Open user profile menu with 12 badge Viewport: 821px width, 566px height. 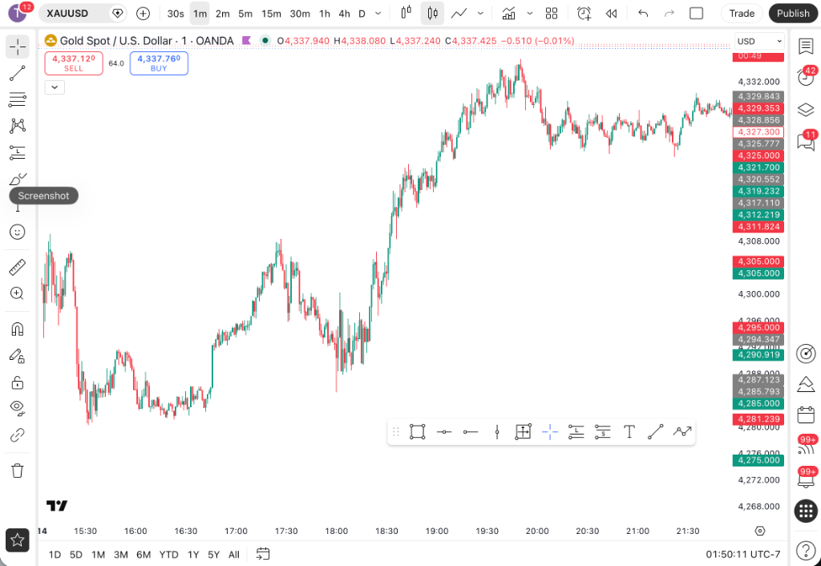[18, 12]
